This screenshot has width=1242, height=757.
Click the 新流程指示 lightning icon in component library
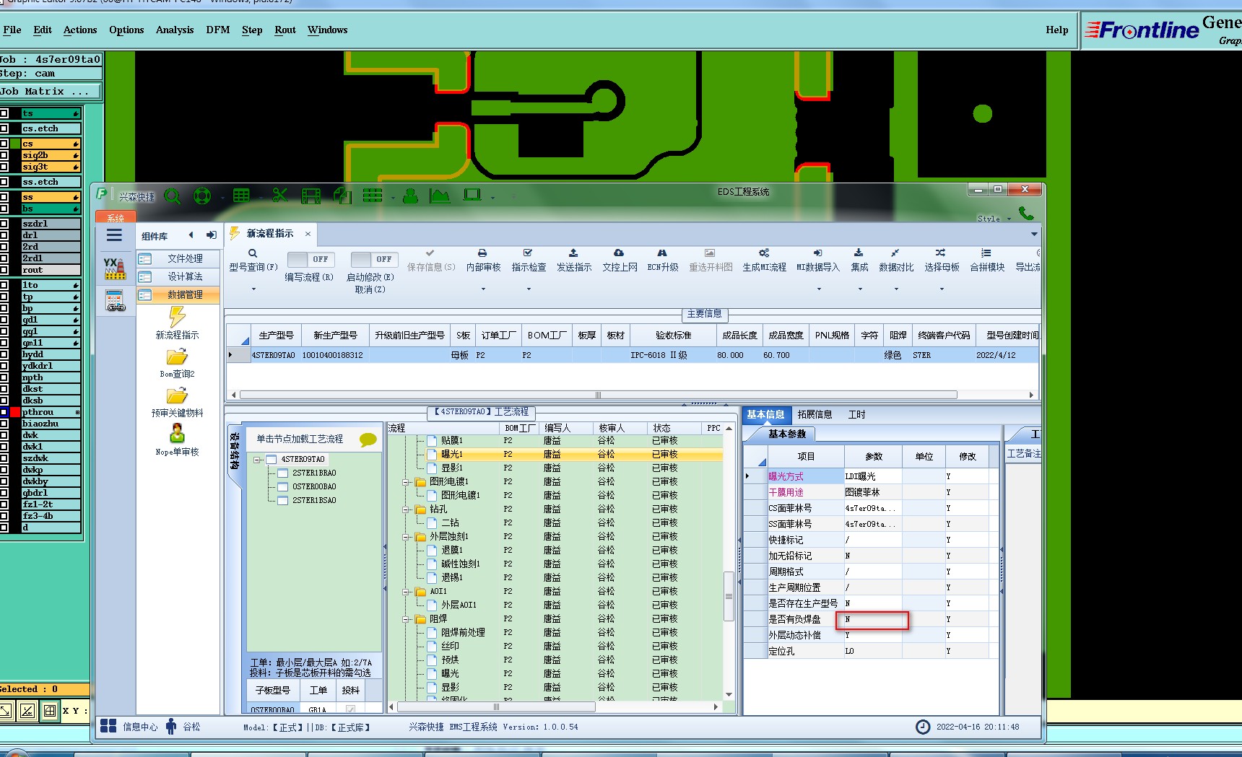pyautogui.click(x=177, y=317)
